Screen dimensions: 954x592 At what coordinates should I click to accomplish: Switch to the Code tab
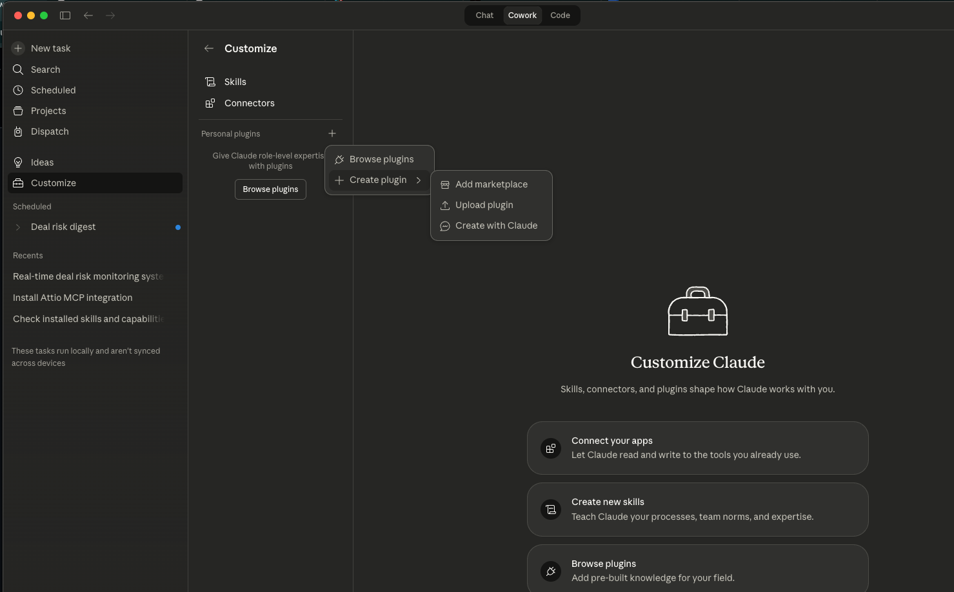pos(560,15)
